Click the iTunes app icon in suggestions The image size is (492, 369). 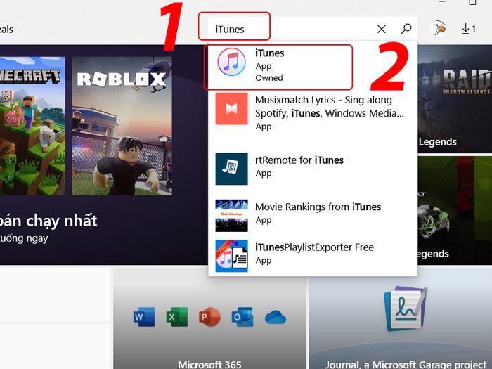click(x=231, y=65)
